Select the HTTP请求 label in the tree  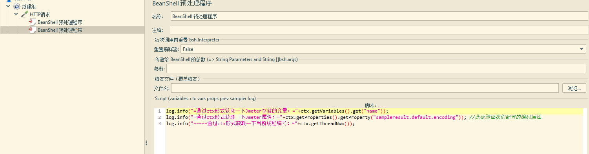point(40,14)
